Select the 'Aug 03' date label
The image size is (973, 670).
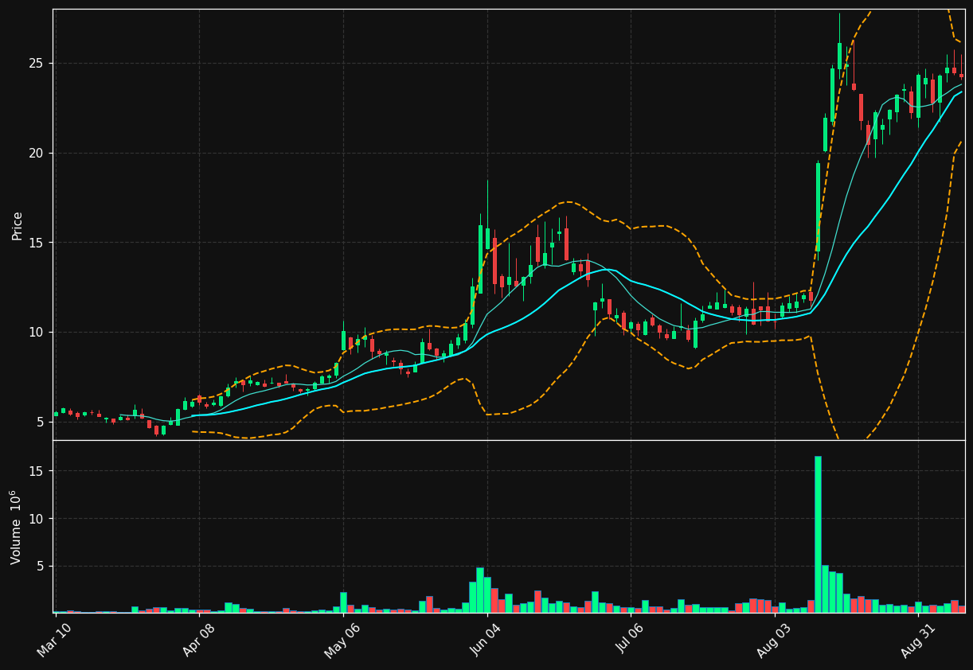coord(774,641)
